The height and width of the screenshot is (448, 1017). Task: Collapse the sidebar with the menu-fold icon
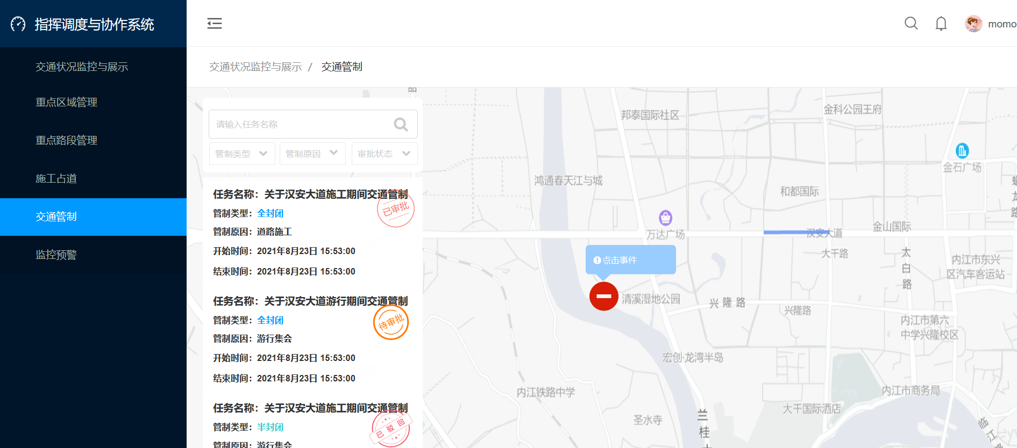[x=215, y=24]
